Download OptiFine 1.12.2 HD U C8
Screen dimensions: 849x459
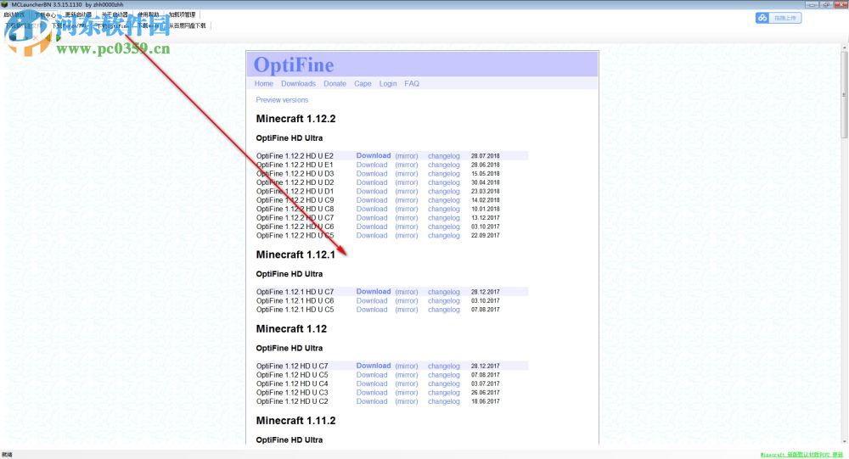tap(372, 209)
